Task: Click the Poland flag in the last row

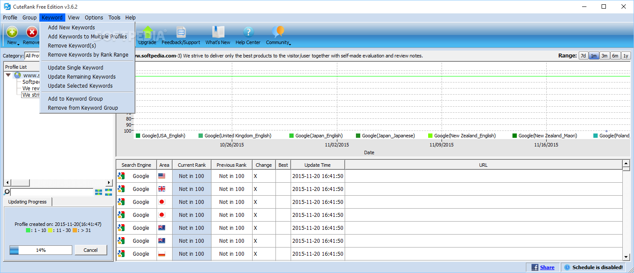Action: (162, 254)
